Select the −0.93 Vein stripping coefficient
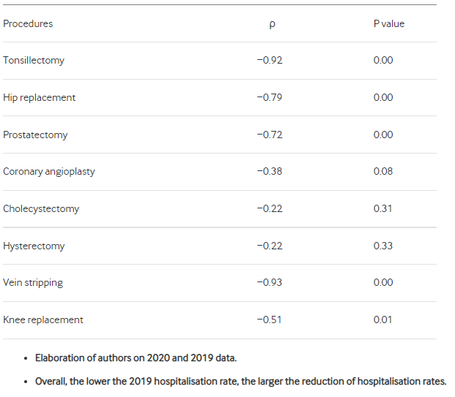 (270, 282)
